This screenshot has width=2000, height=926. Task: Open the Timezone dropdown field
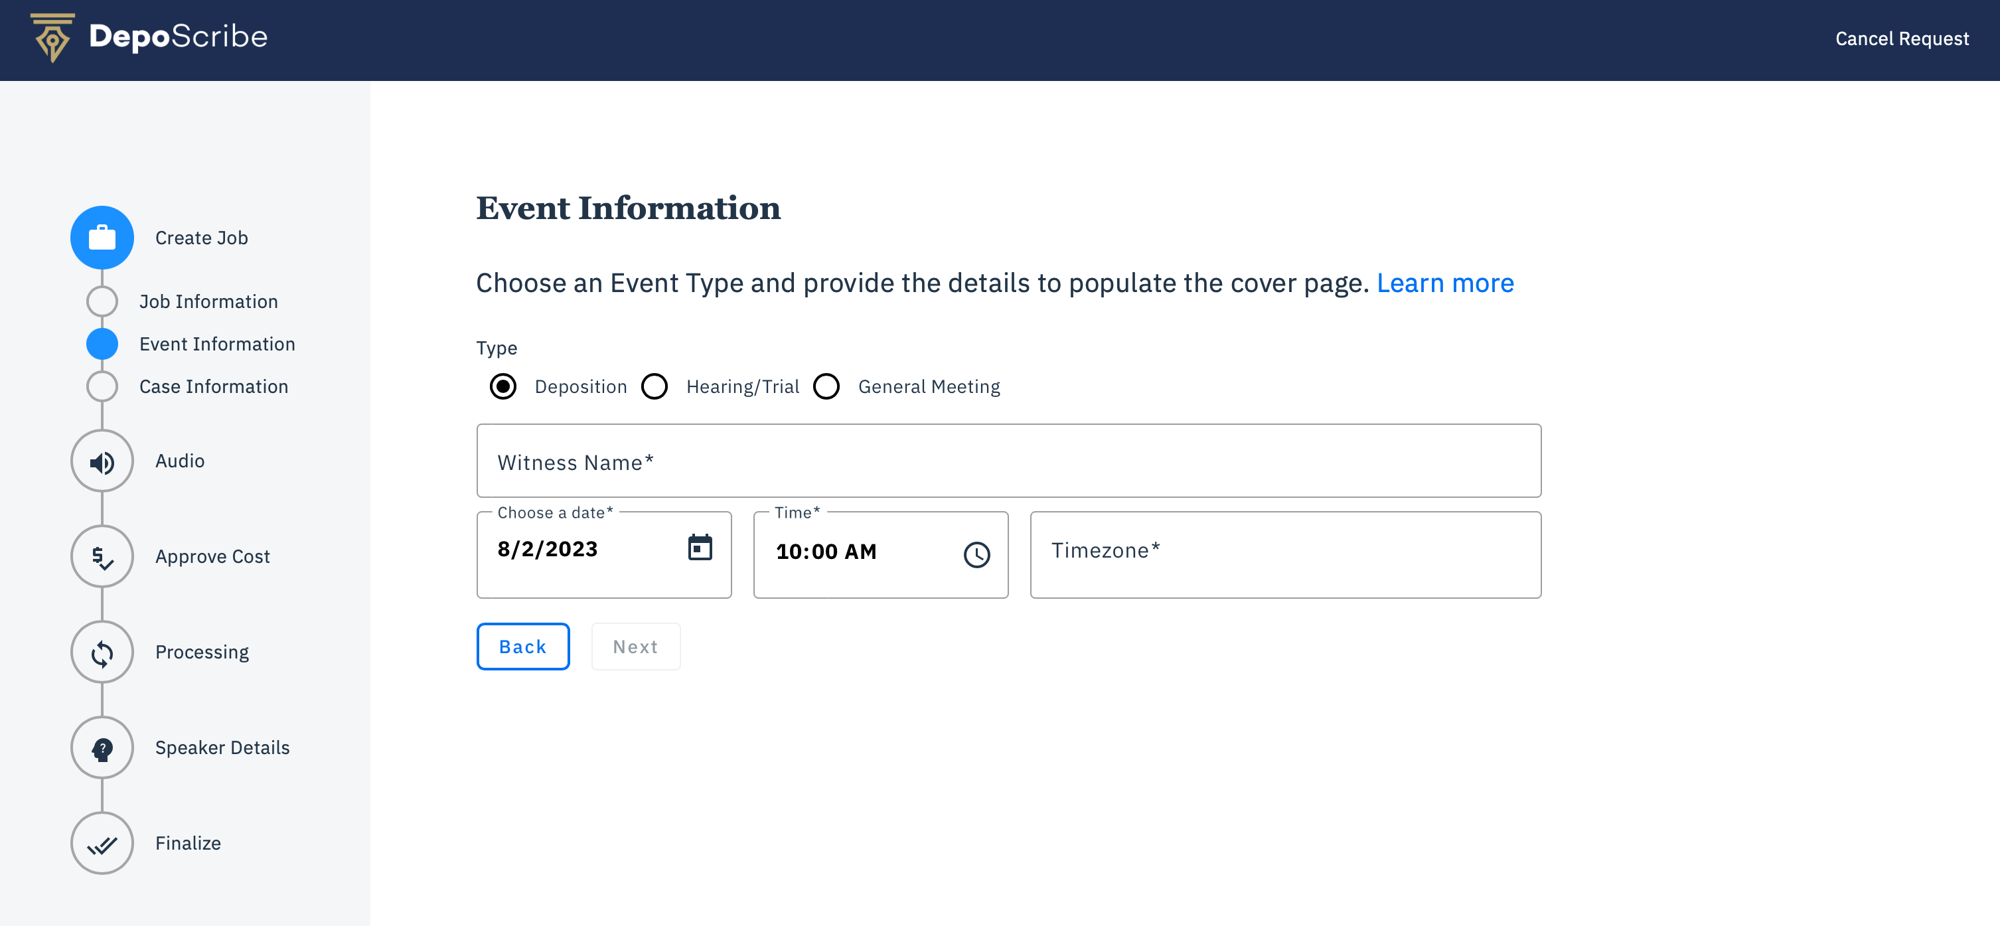click(1285, 554)
